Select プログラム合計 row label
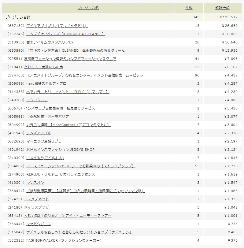Screen dimensions: 244x248 pos(18,17)
